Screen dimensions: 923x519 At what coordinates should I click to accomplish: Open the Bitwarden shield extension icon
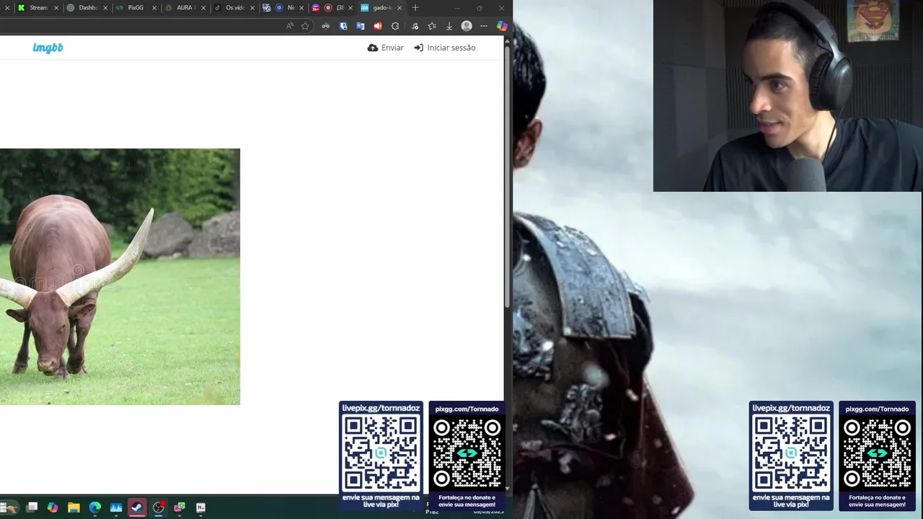click(343, 26)
